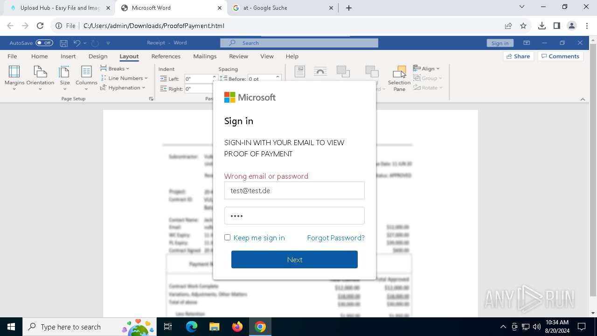Switch to the View ribbon tab

click(x=267, y=56)
